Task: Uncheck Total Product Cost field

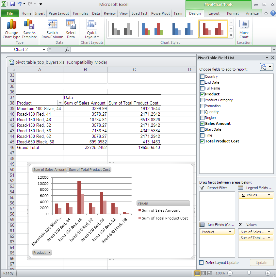Action: tap(202, 141)
